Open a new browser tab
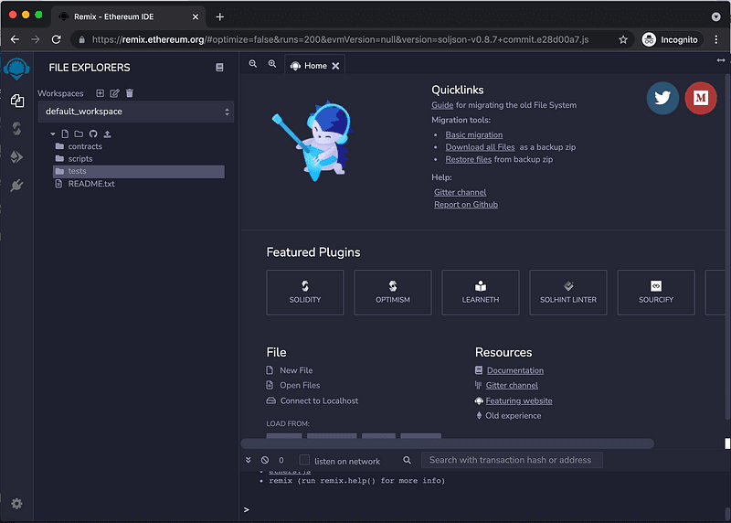Image resolution: width=731 pixels, height=523 pixels. [220, 16]
